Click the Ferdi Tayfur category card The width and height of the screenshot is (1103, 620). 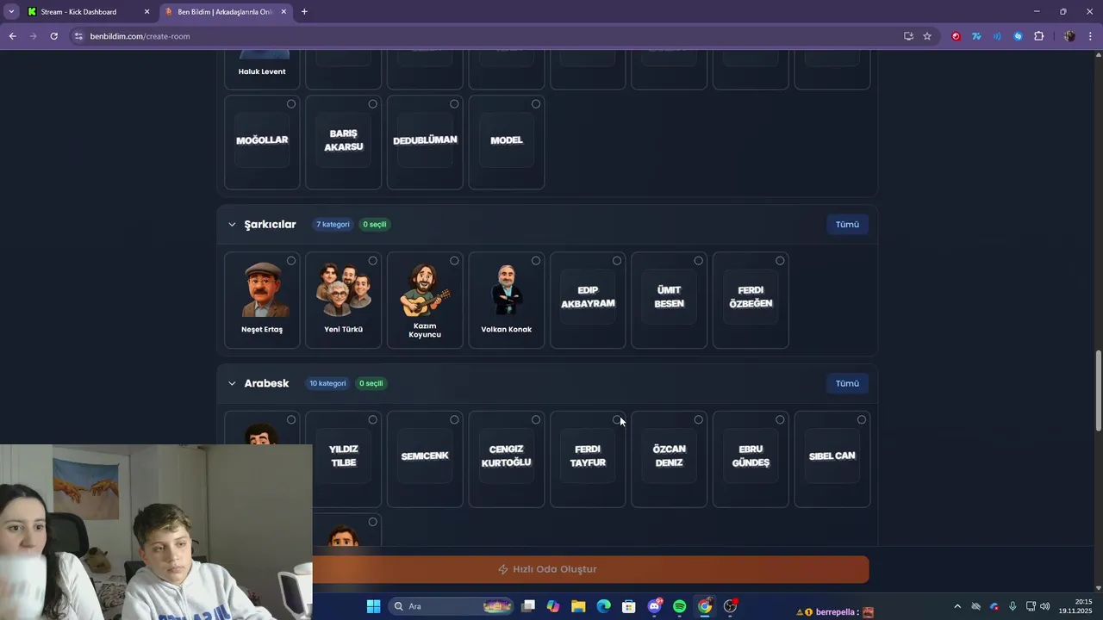pyautogui.click(x=588, y=461)
